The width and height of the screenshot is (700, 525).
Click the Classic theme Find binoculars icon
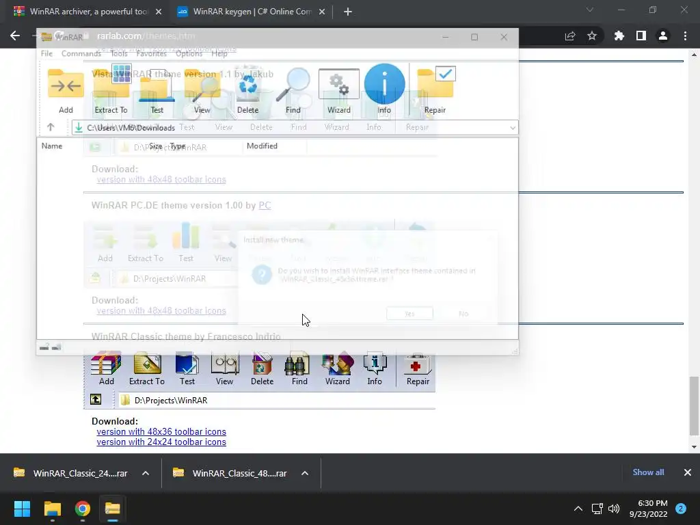coord(299,370)
